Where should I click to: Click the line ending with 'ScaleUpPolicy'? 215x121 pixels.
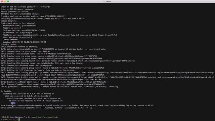51,80
